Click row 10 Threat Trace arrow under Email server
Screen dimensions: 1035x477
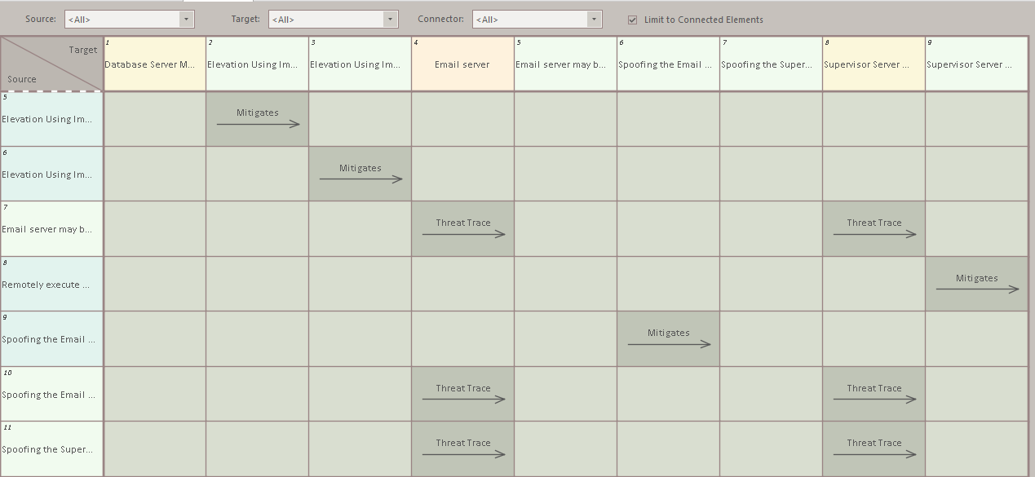click(x=462, y=400)
